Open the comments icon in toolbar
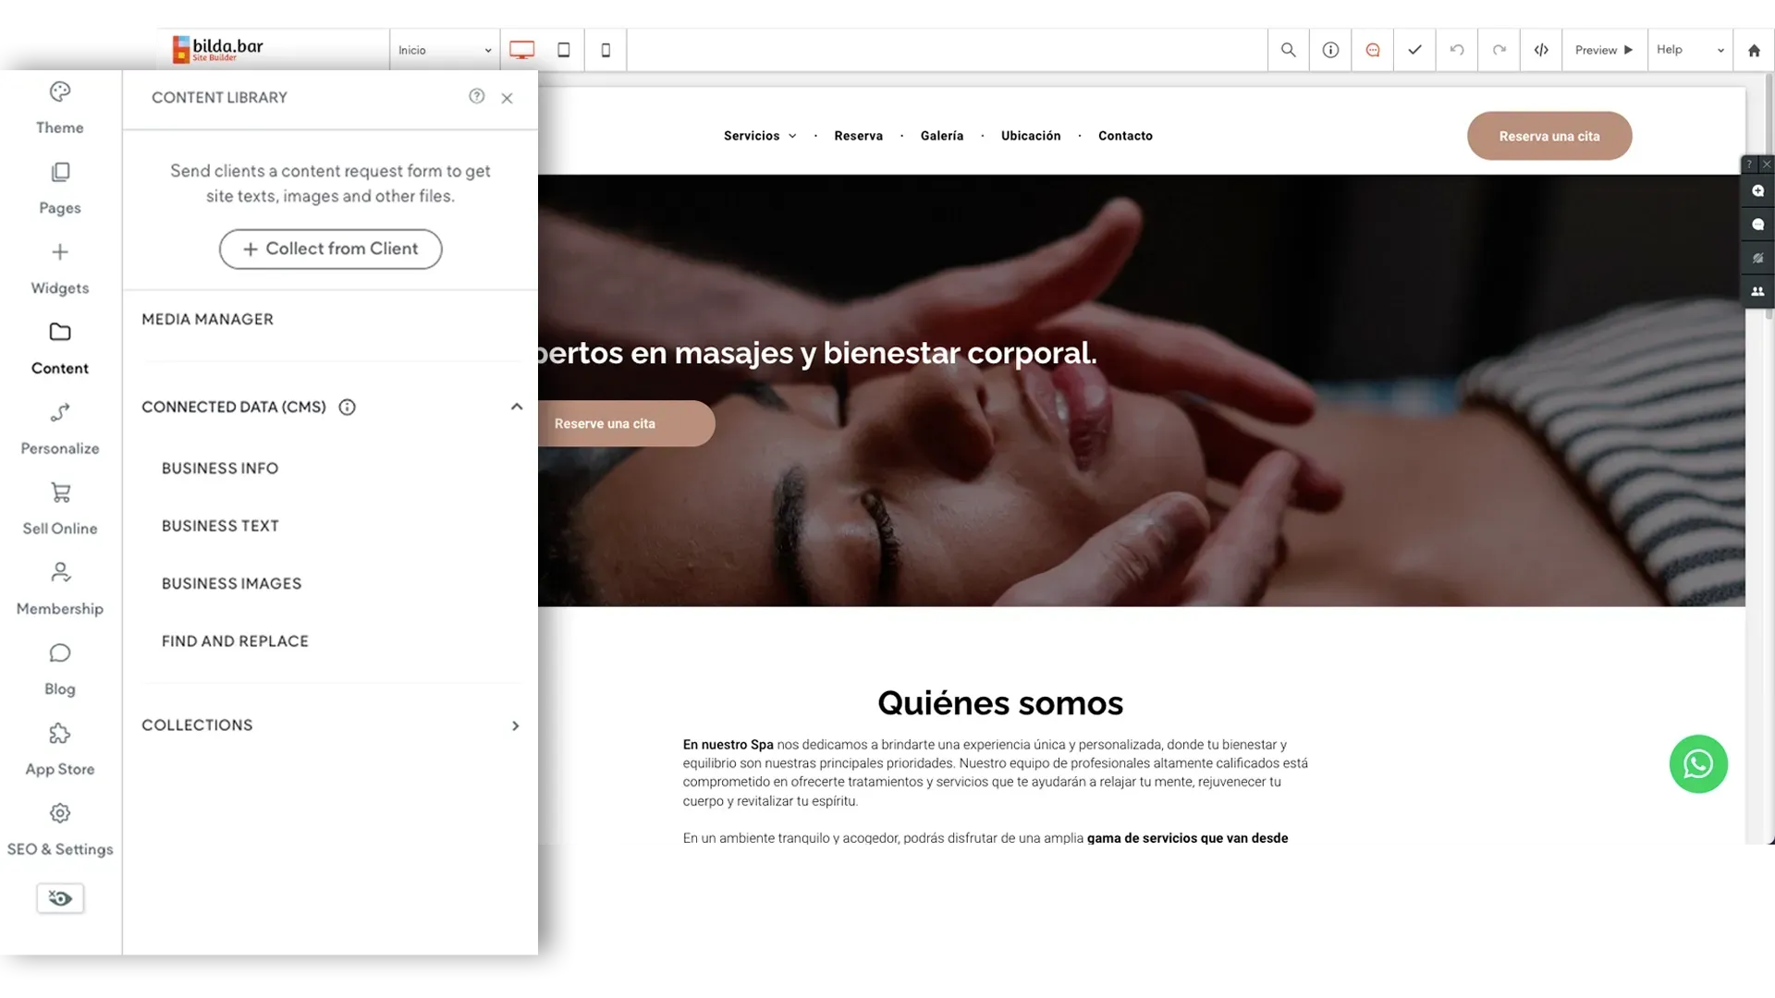Image resolution: width=1775 pixels, height=998 pixels. (1373, 50)
